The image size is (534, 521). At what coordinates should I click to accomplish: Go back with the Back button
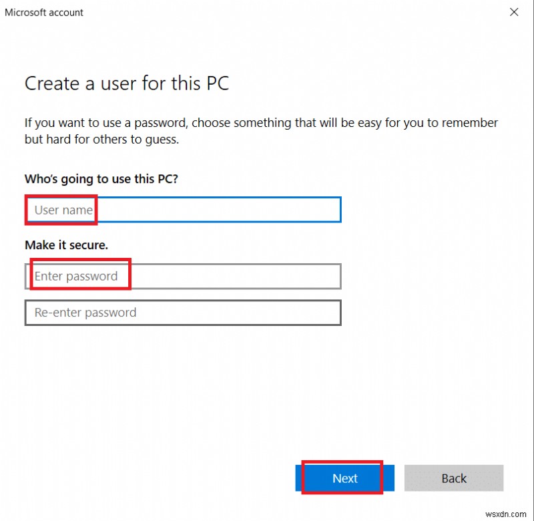[454, 478]
